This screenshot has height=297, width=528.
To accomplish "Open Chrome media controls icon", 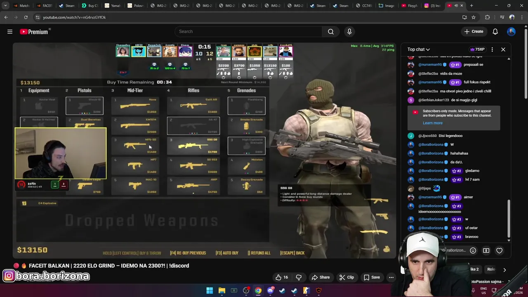I will 502,17.
